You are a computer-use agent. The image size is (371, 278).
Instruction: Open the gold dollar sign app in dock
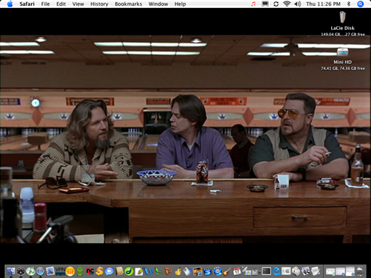point(99,271)
